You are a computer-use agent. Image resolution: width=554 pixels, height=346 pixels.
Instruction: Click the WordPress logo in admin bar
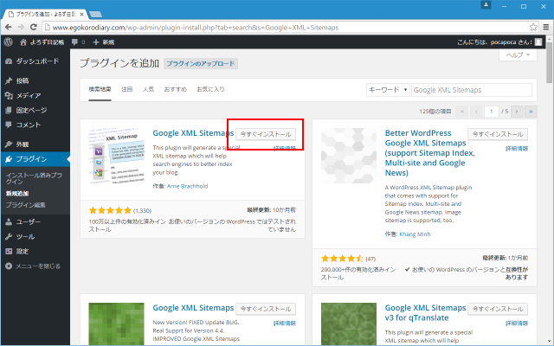pyautogui.click(x=8, y=42)
